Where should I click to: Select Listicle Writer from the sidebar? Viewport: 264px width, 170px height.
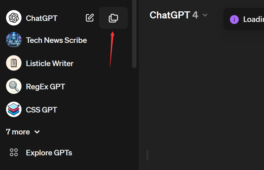(x=50, y=63)
